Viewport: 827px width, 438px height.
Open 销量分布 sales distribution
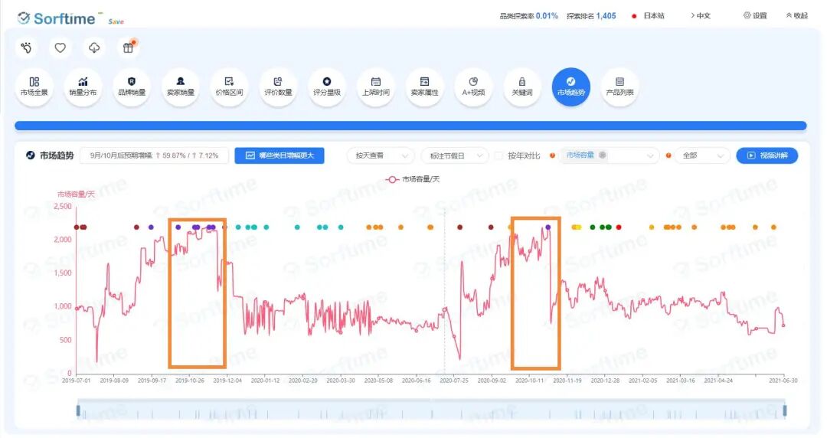pyautogui.click(x=83, y=87)
